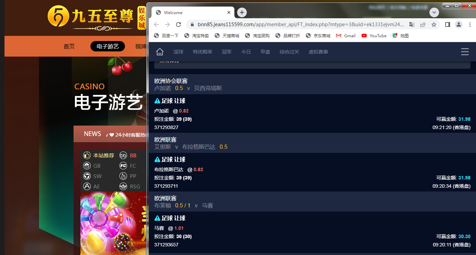Click the 09:21:20 (香港盘) timestamp
The height and width of the screenshot is (255, 476).
[451, 127]
